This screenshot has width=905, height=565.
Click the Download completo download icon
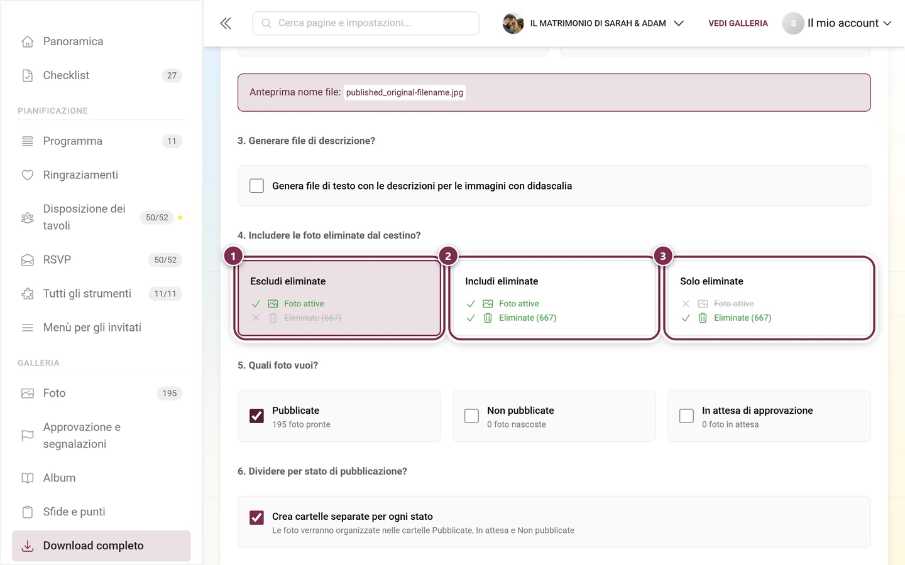point(28,546)
